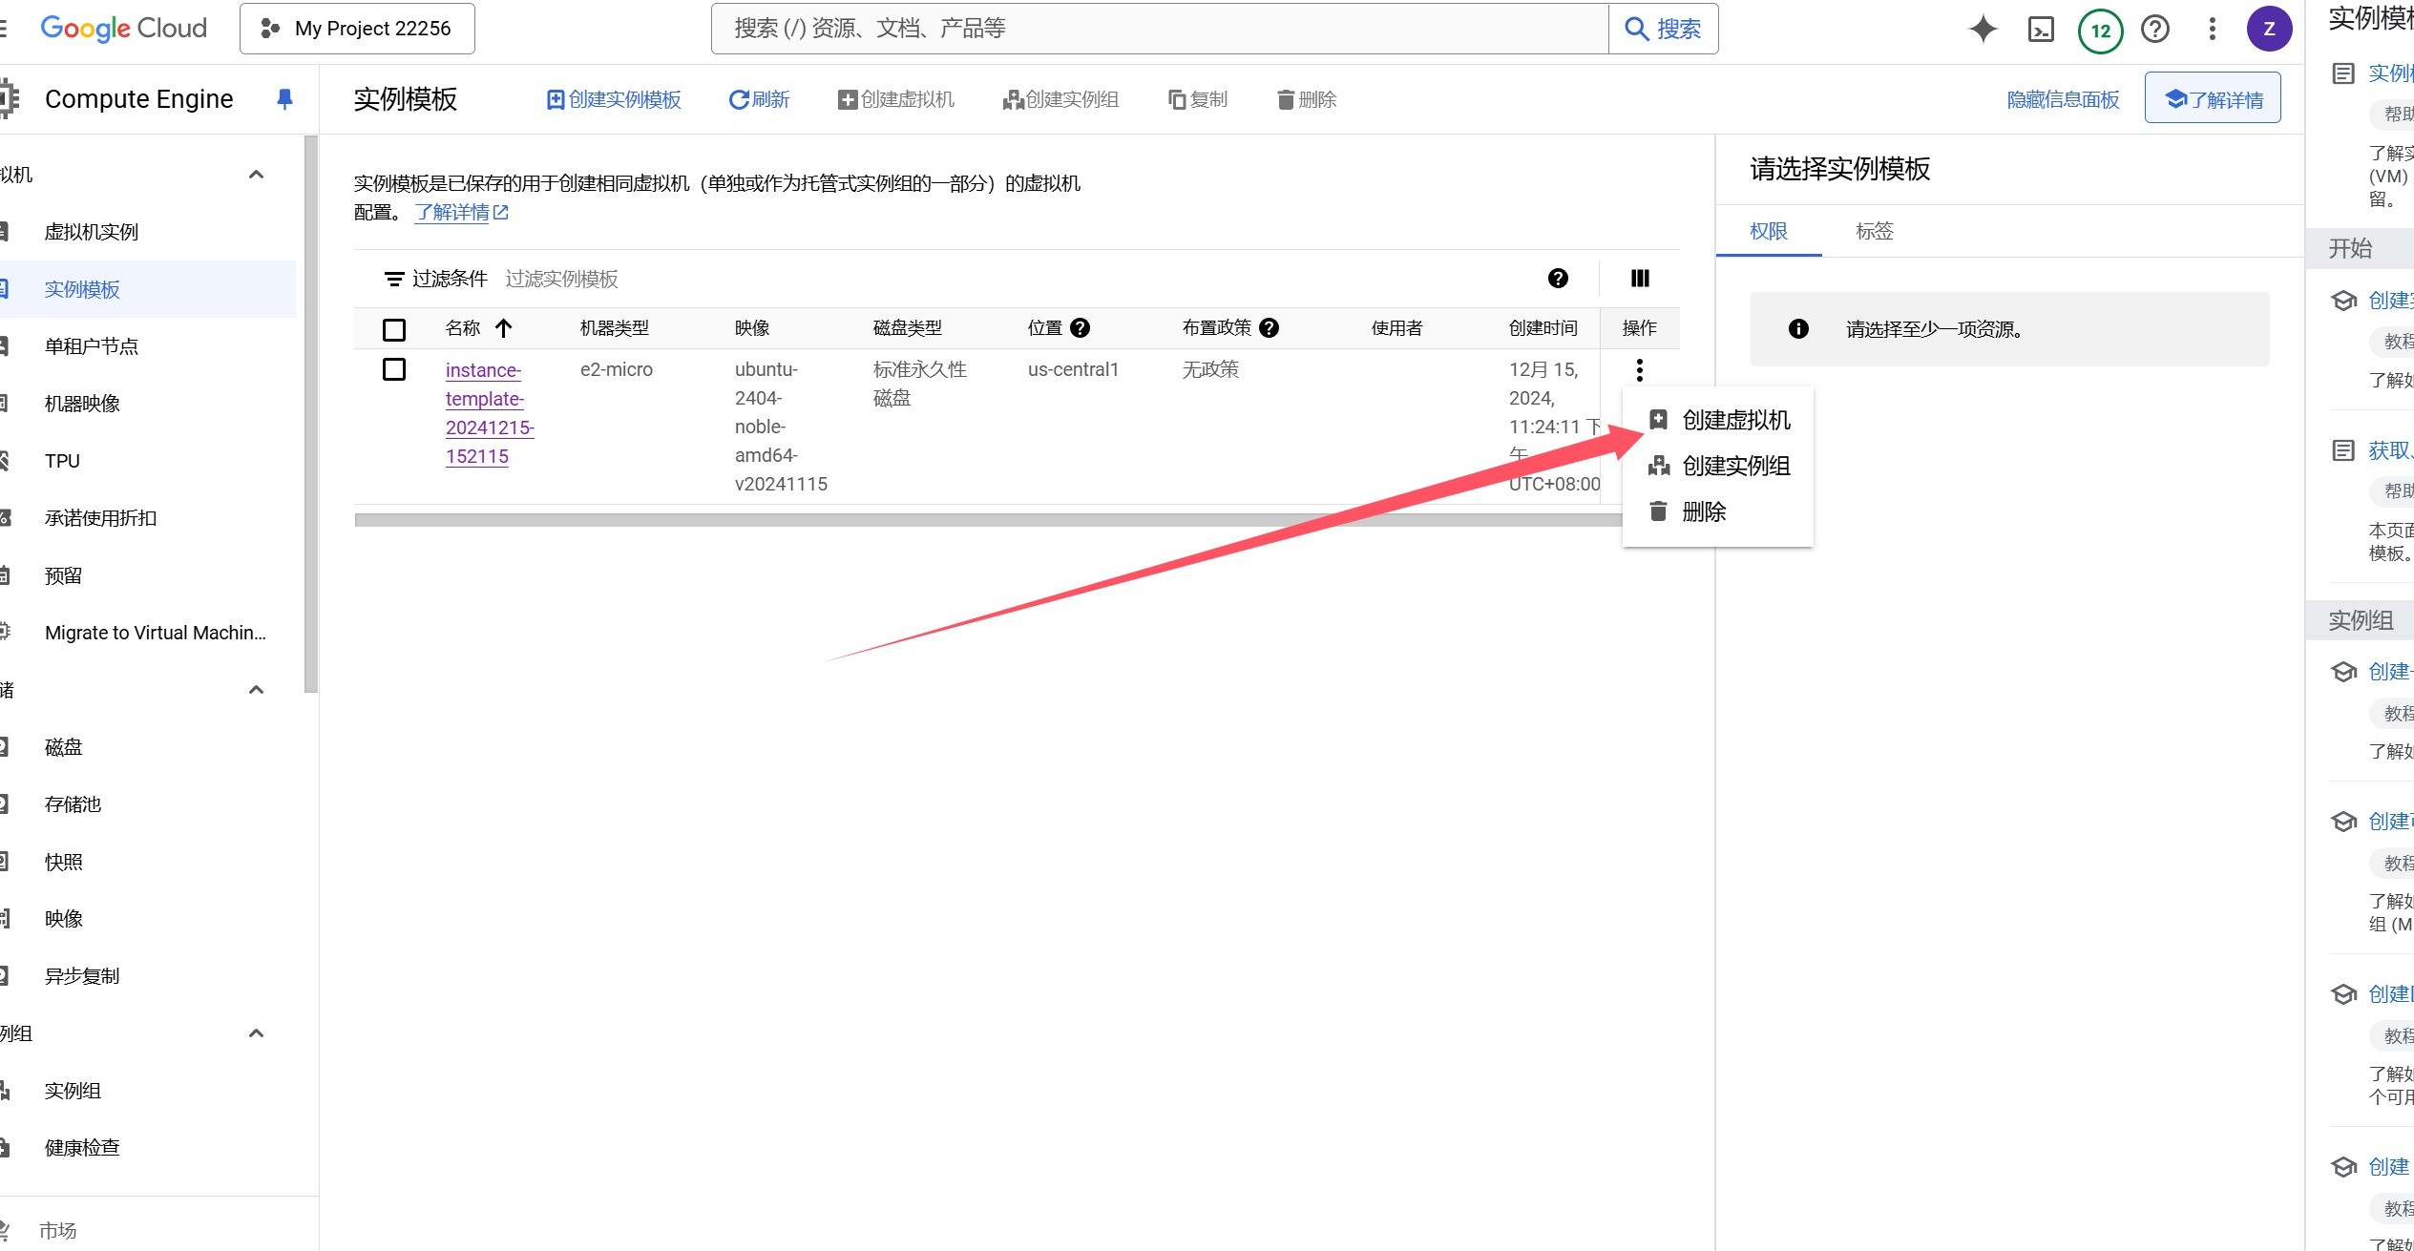Image resolution: width=2414 pixels, height=1251 pixels.
Task: Open the instance-template-20241215-152115 link
Action: point(489,413)
